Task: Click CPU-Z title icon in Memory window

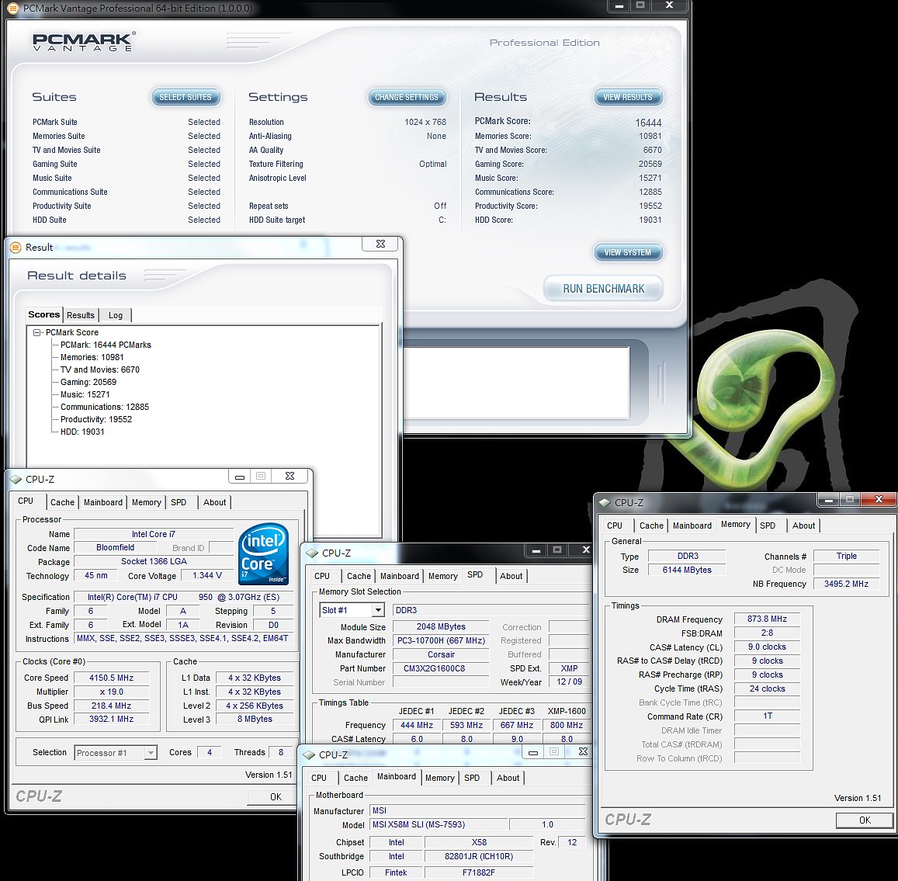Action: coord(605,502)
